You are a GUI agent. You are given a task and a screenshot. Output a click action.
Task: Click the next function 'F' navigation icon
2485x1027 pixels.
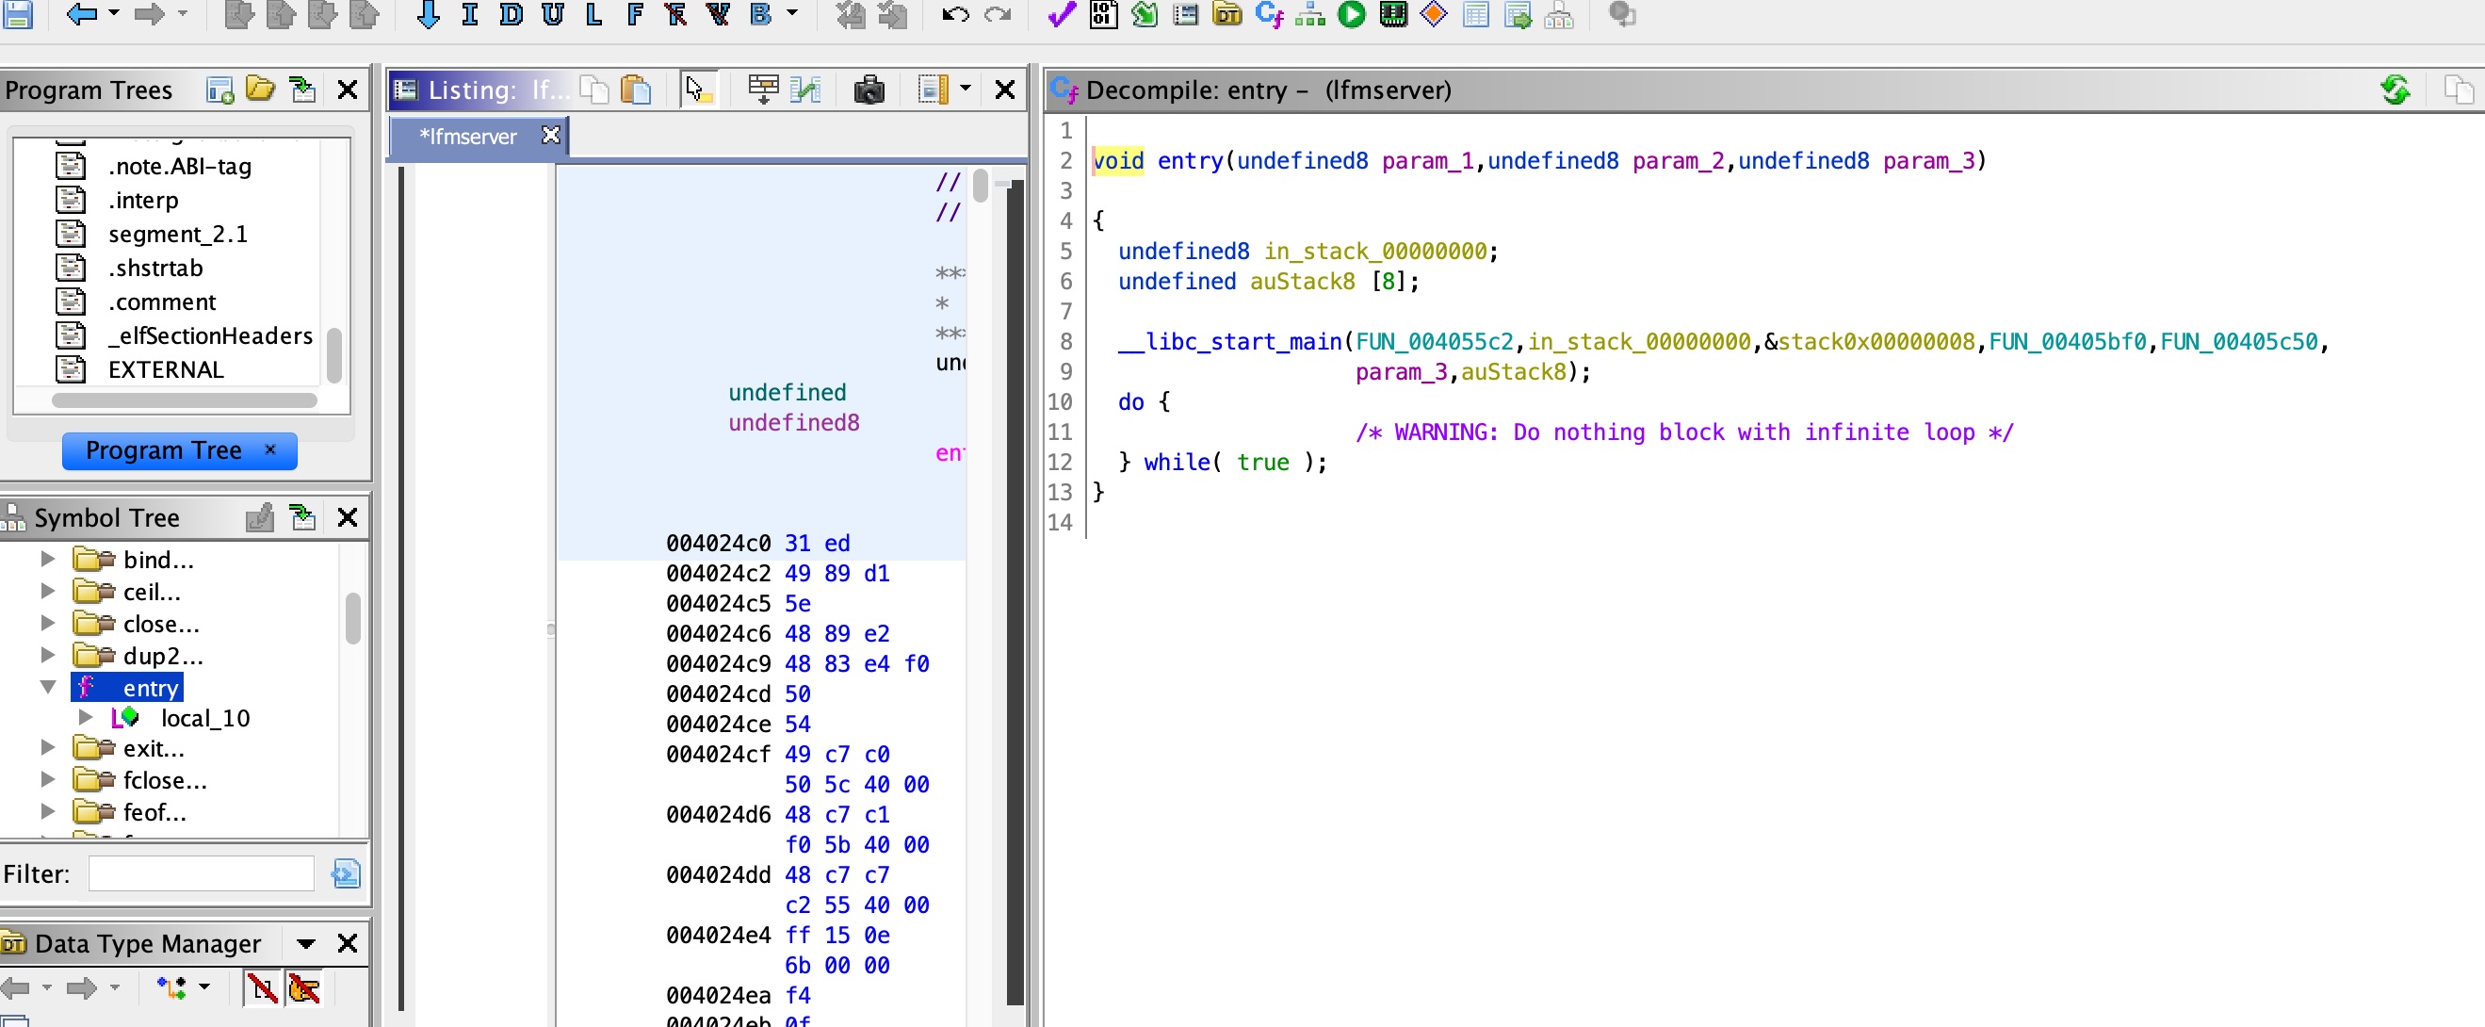pos(635,13)
